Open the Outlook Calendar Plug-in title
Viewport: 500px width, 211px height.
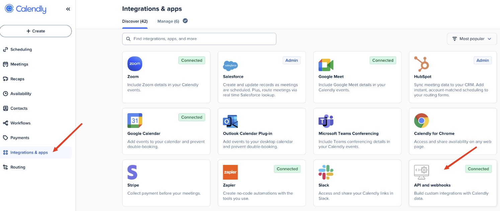[x=247, y=133]
